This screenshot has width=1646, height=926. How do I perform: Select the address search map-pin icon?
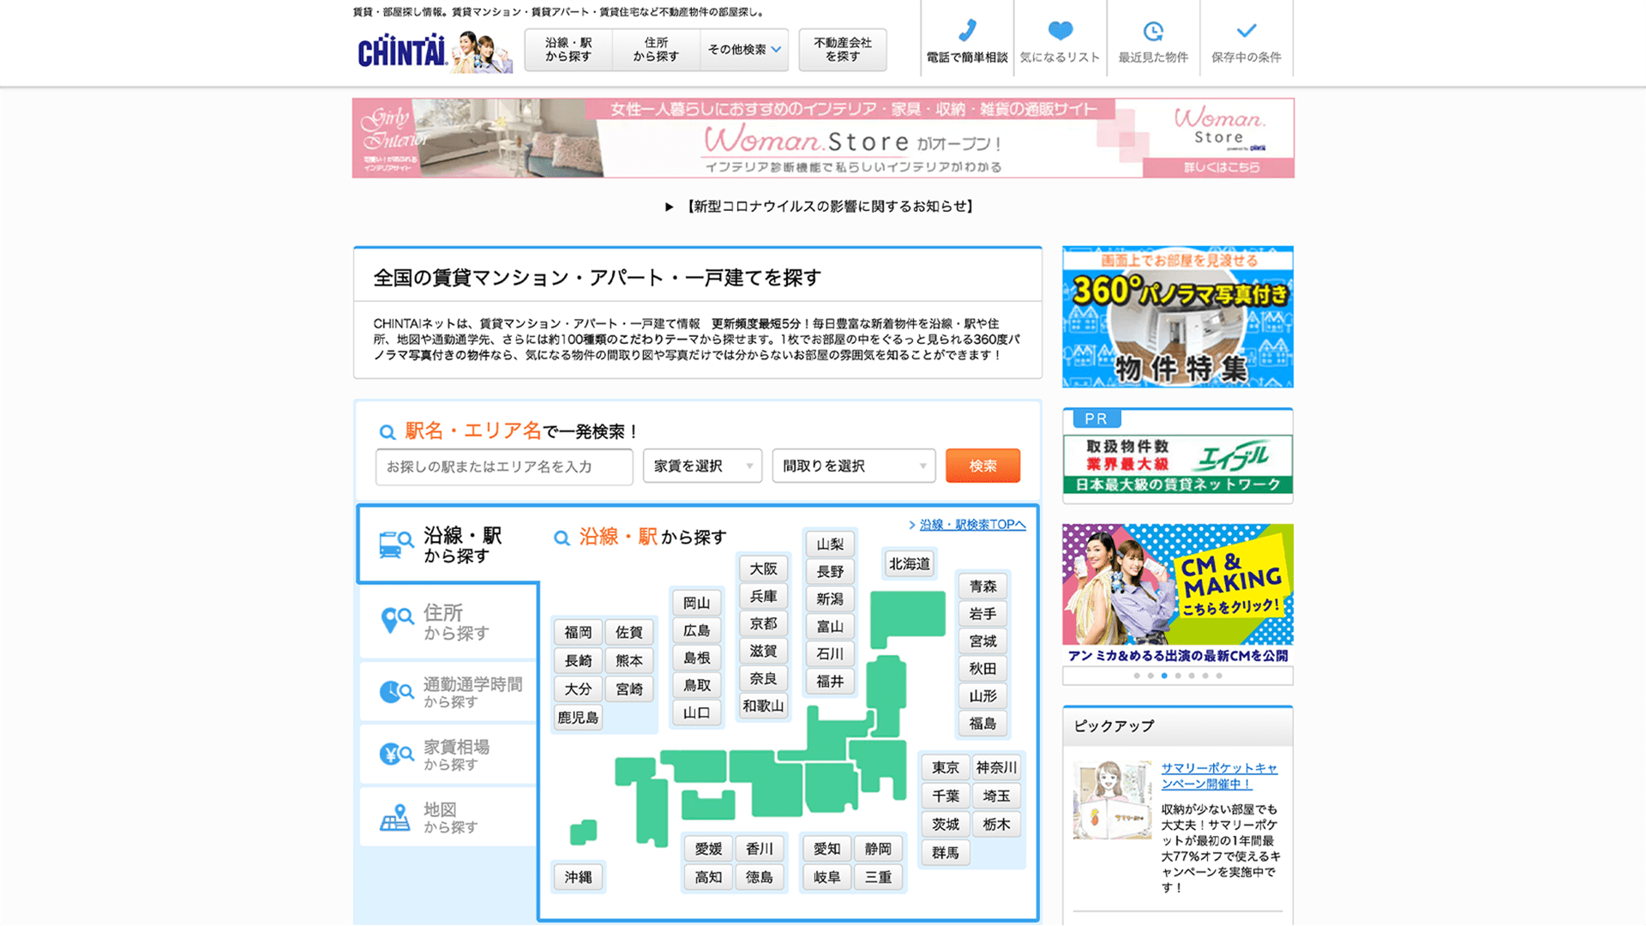pyautogui.click(x=397, y=620)
